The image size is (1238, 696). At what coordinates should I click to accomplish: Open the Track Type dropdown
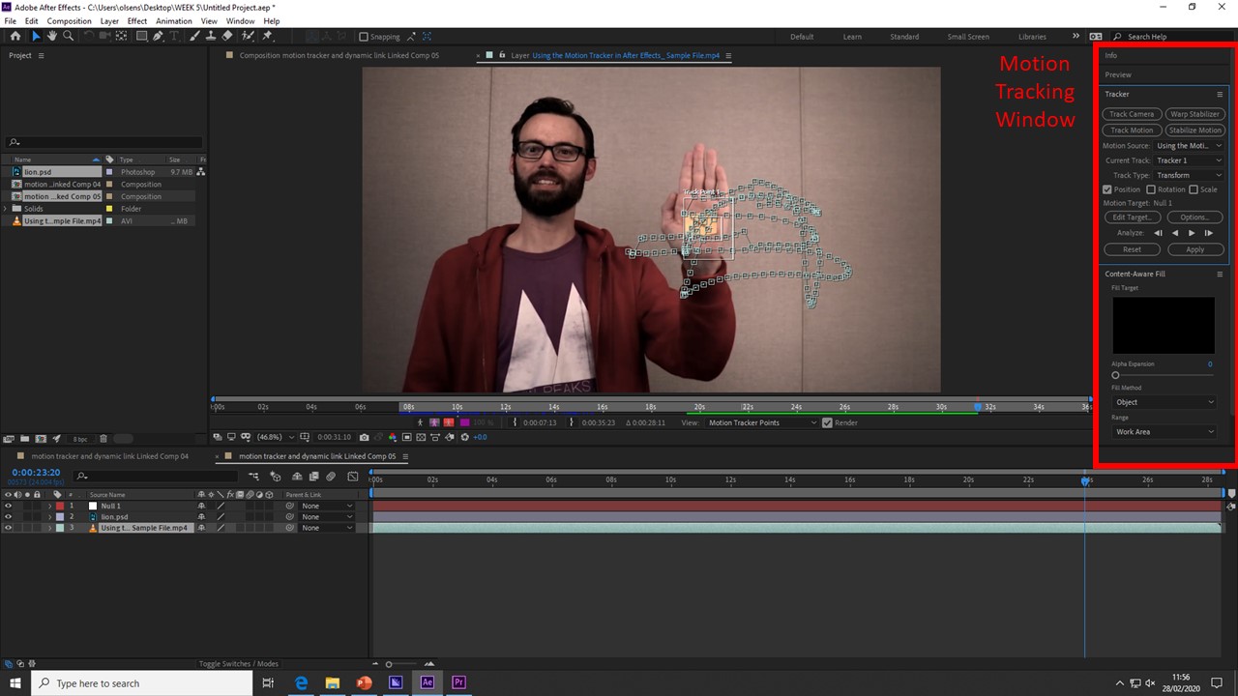point(1190,175)
